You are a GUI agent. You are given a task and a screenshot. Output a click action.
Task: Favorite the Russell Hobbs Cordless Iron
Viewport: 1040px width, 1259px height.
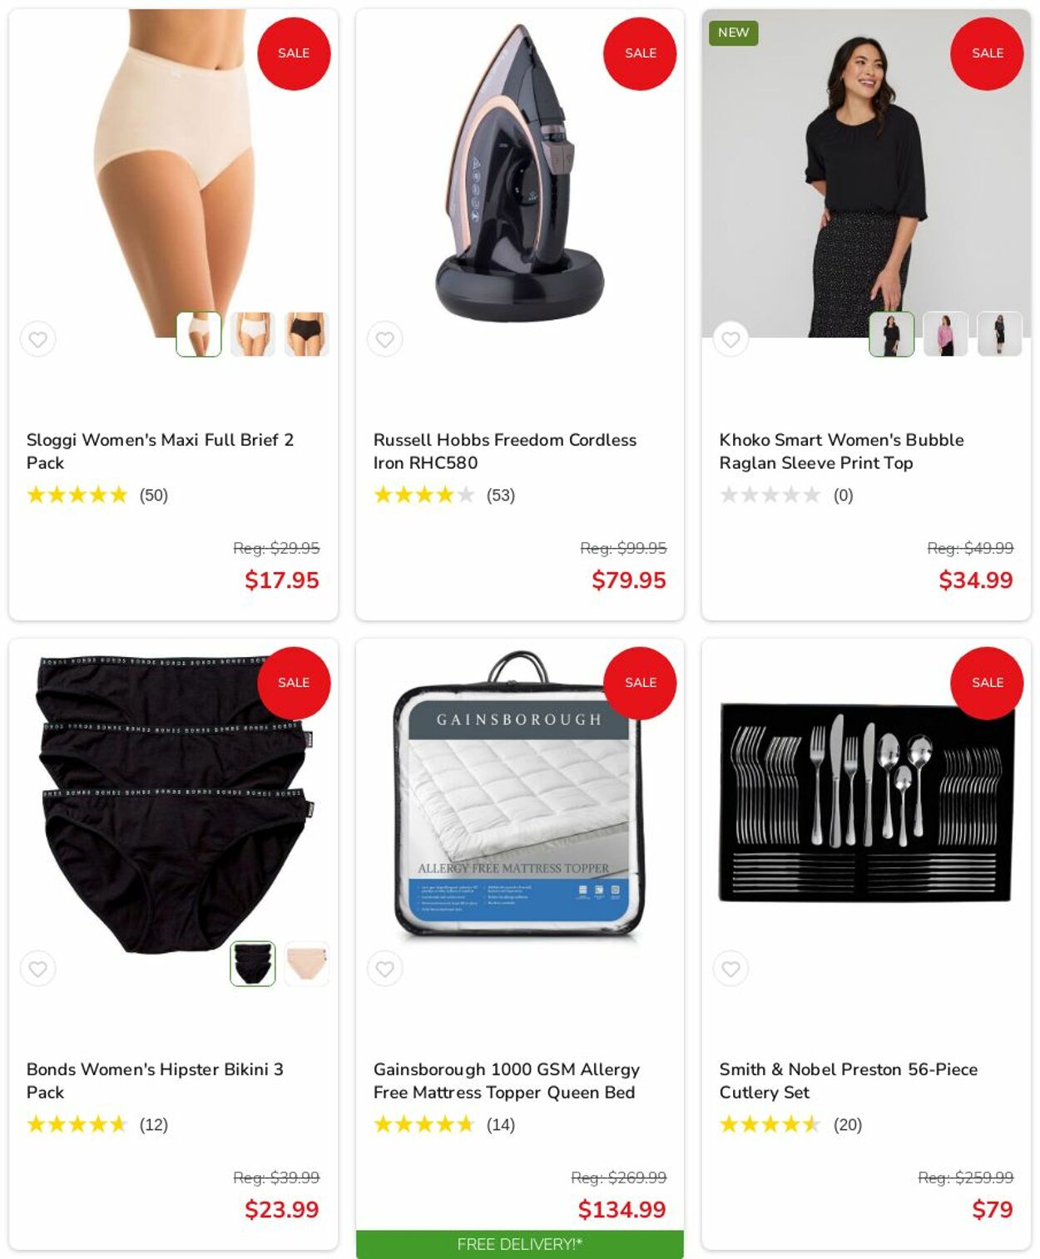point(384,339)
